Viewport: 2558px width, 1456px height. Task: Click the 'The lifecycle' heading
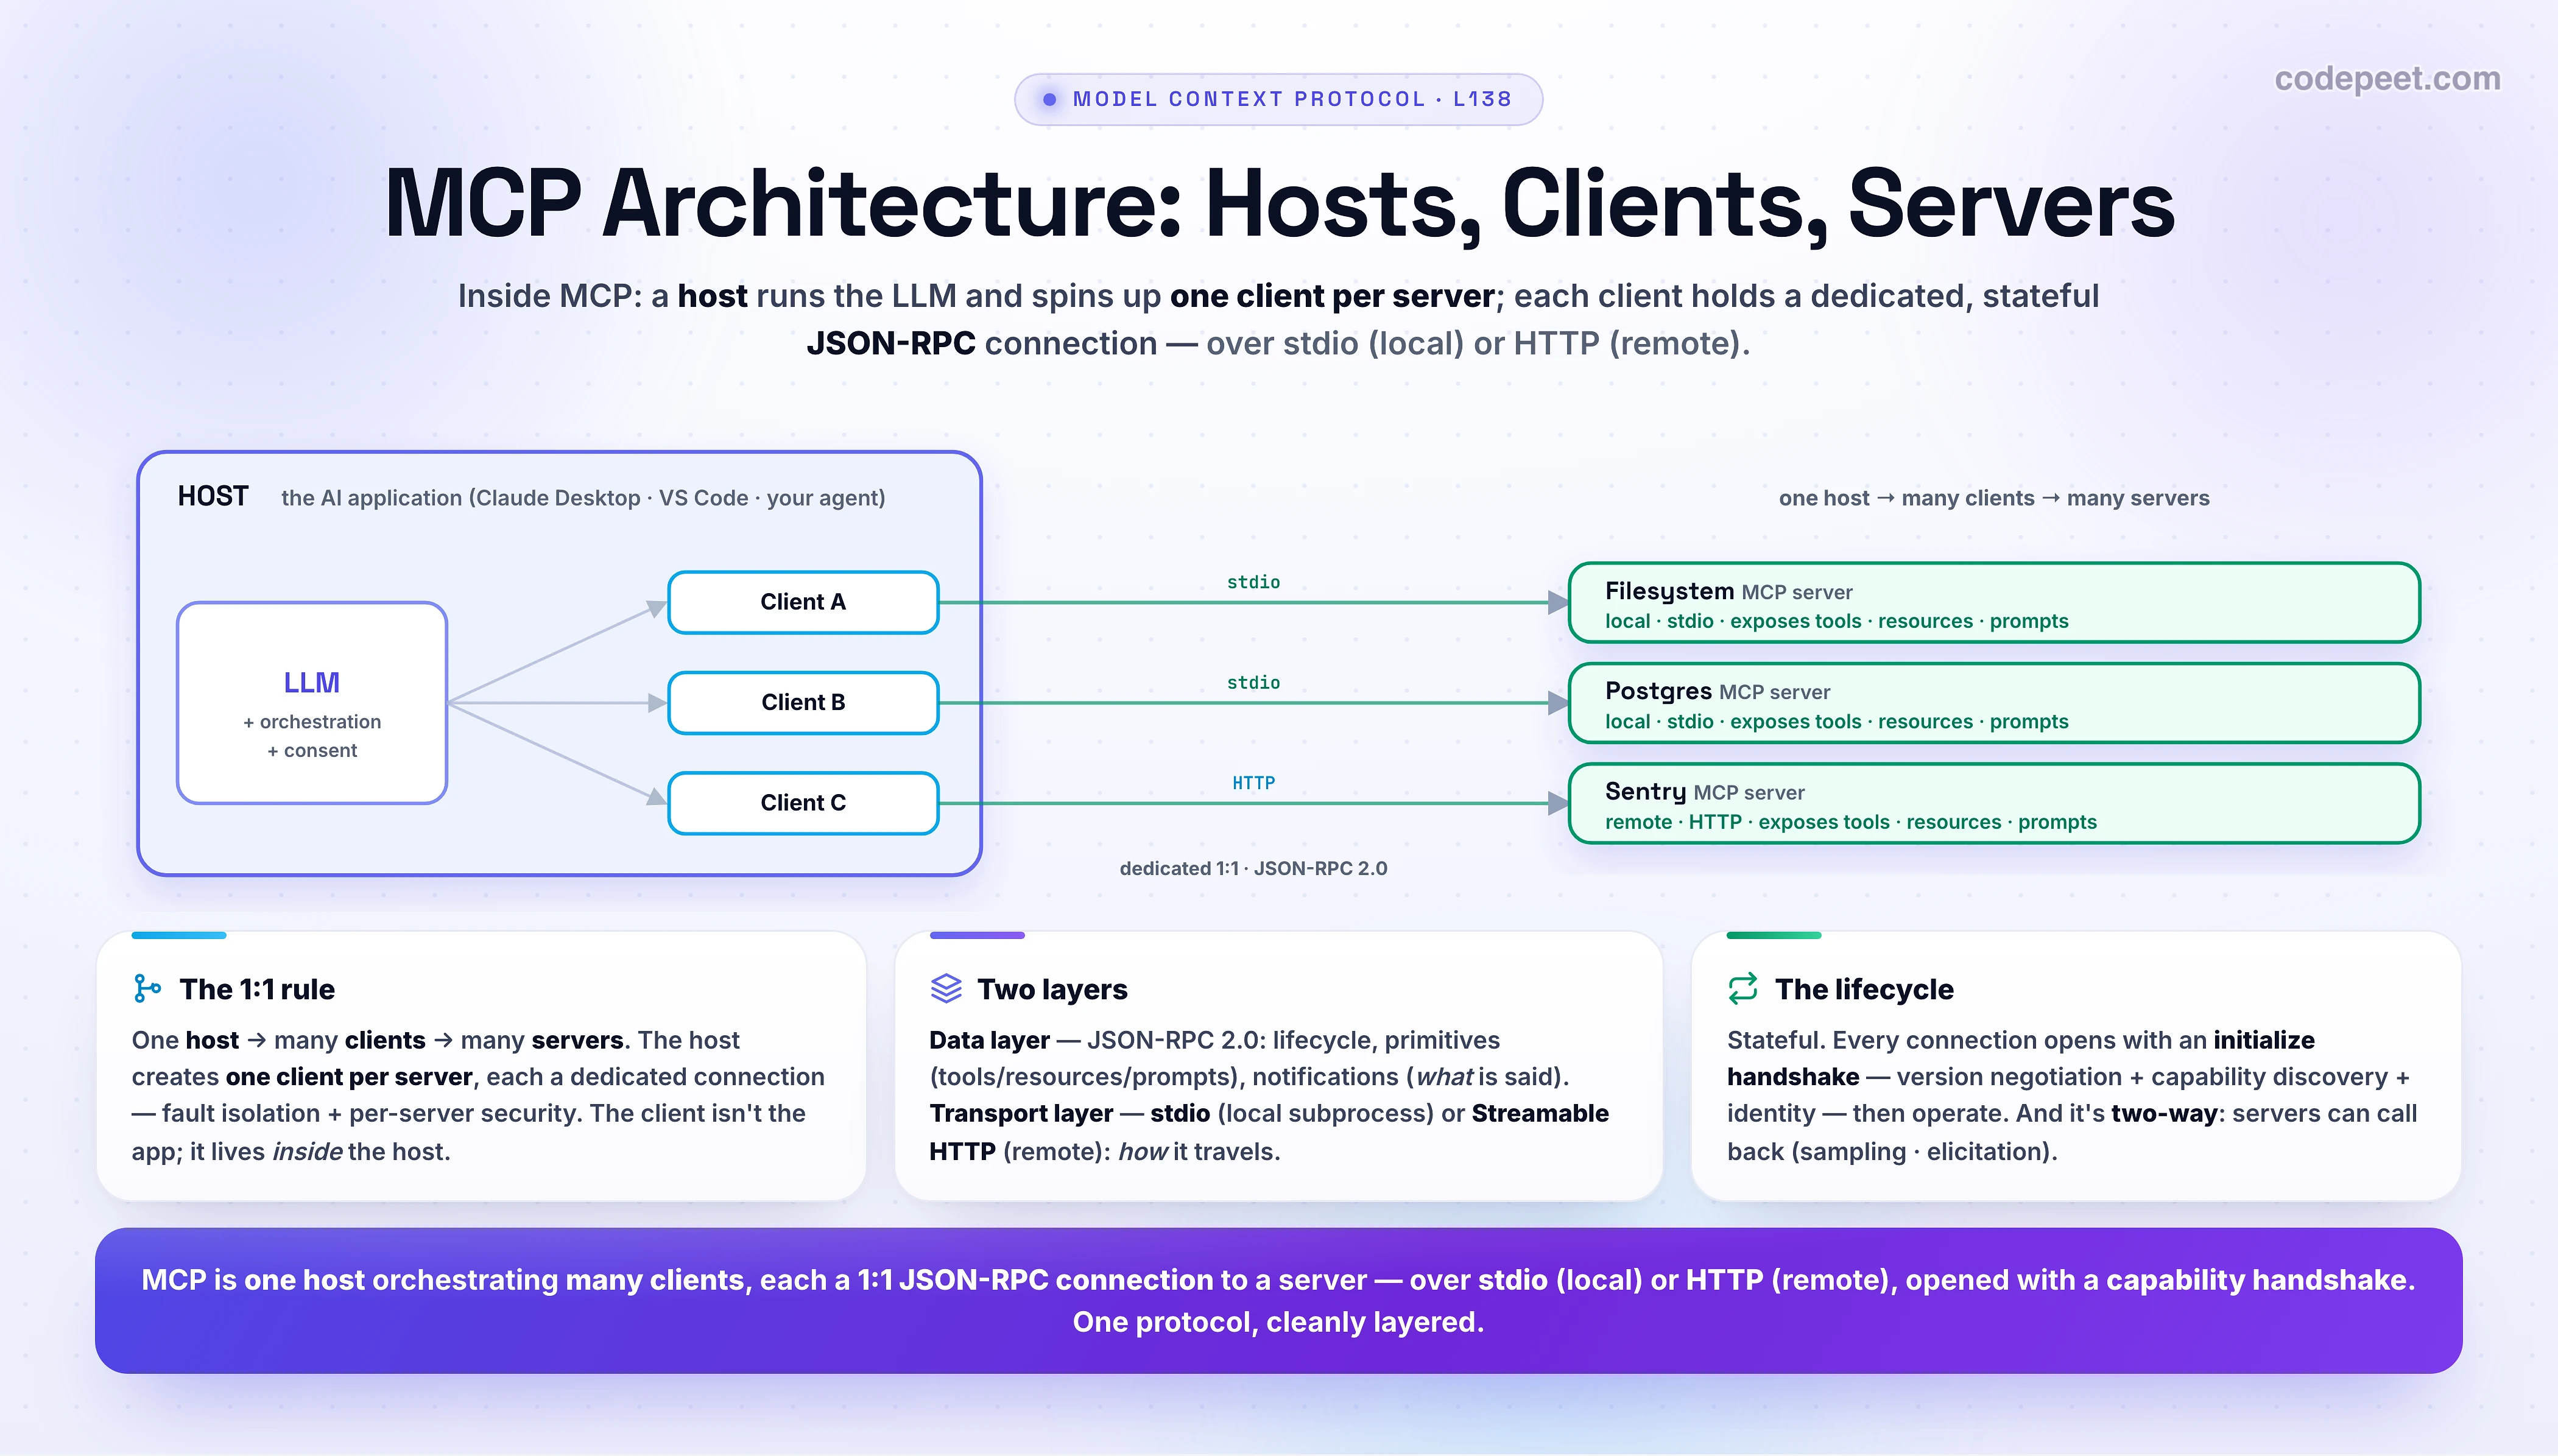click(x=1864, y=989)
